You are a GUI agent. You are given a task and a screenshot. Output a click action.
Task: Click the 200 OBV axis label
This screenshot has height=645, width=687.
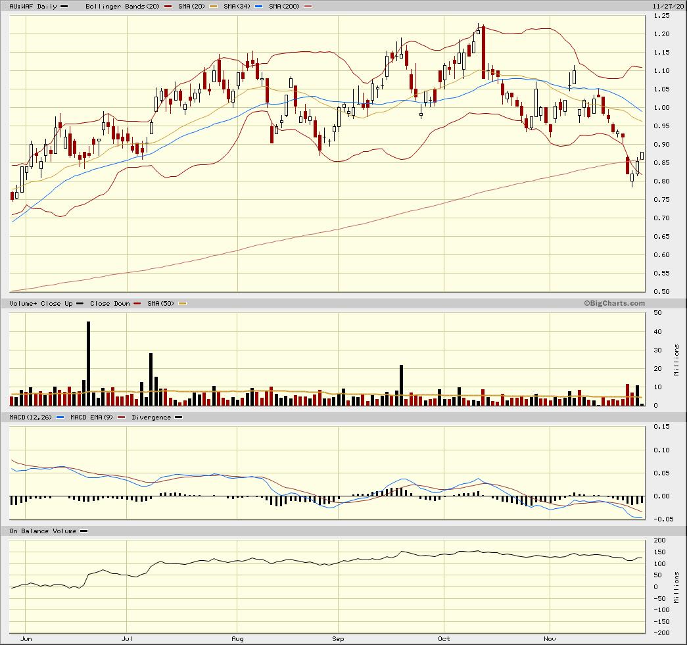click(x=659, y=540)
